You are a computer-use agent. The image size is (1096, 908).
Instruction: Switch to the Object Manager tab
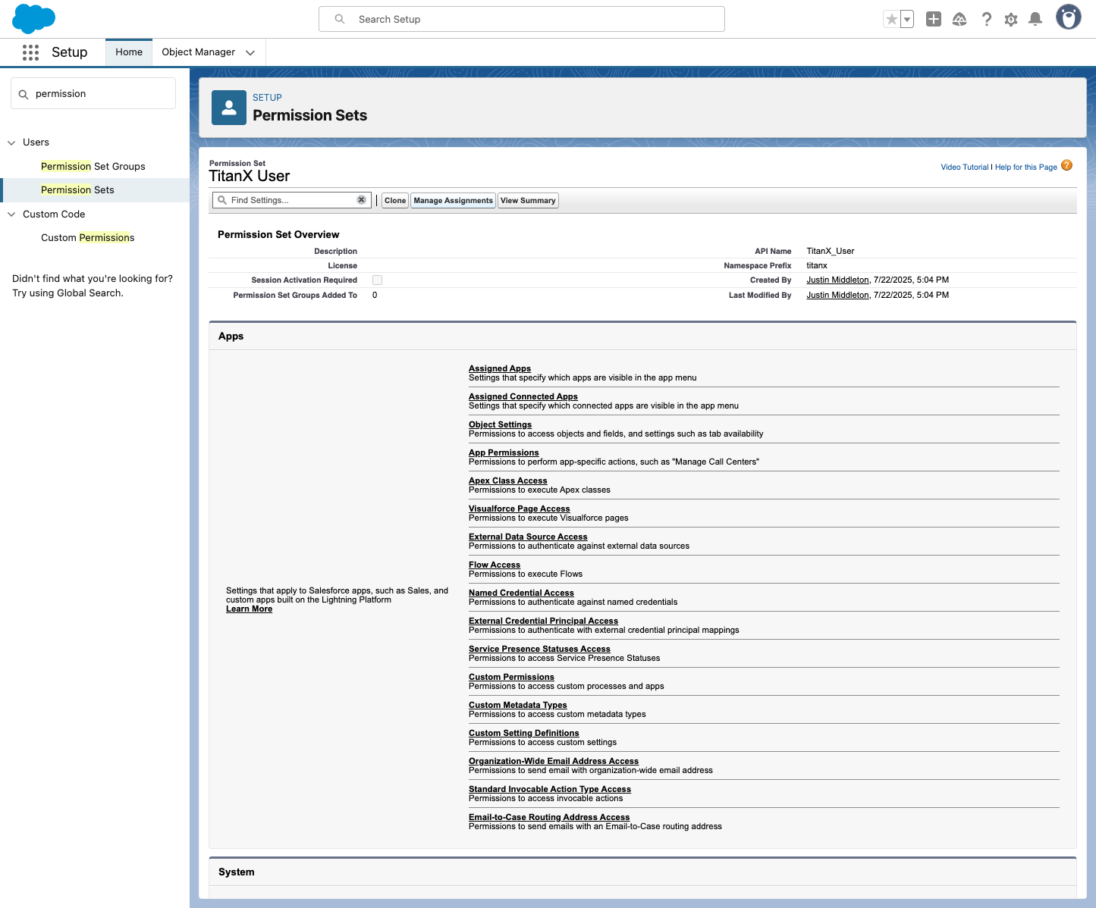pyautogui.click(x=199, y=52)
